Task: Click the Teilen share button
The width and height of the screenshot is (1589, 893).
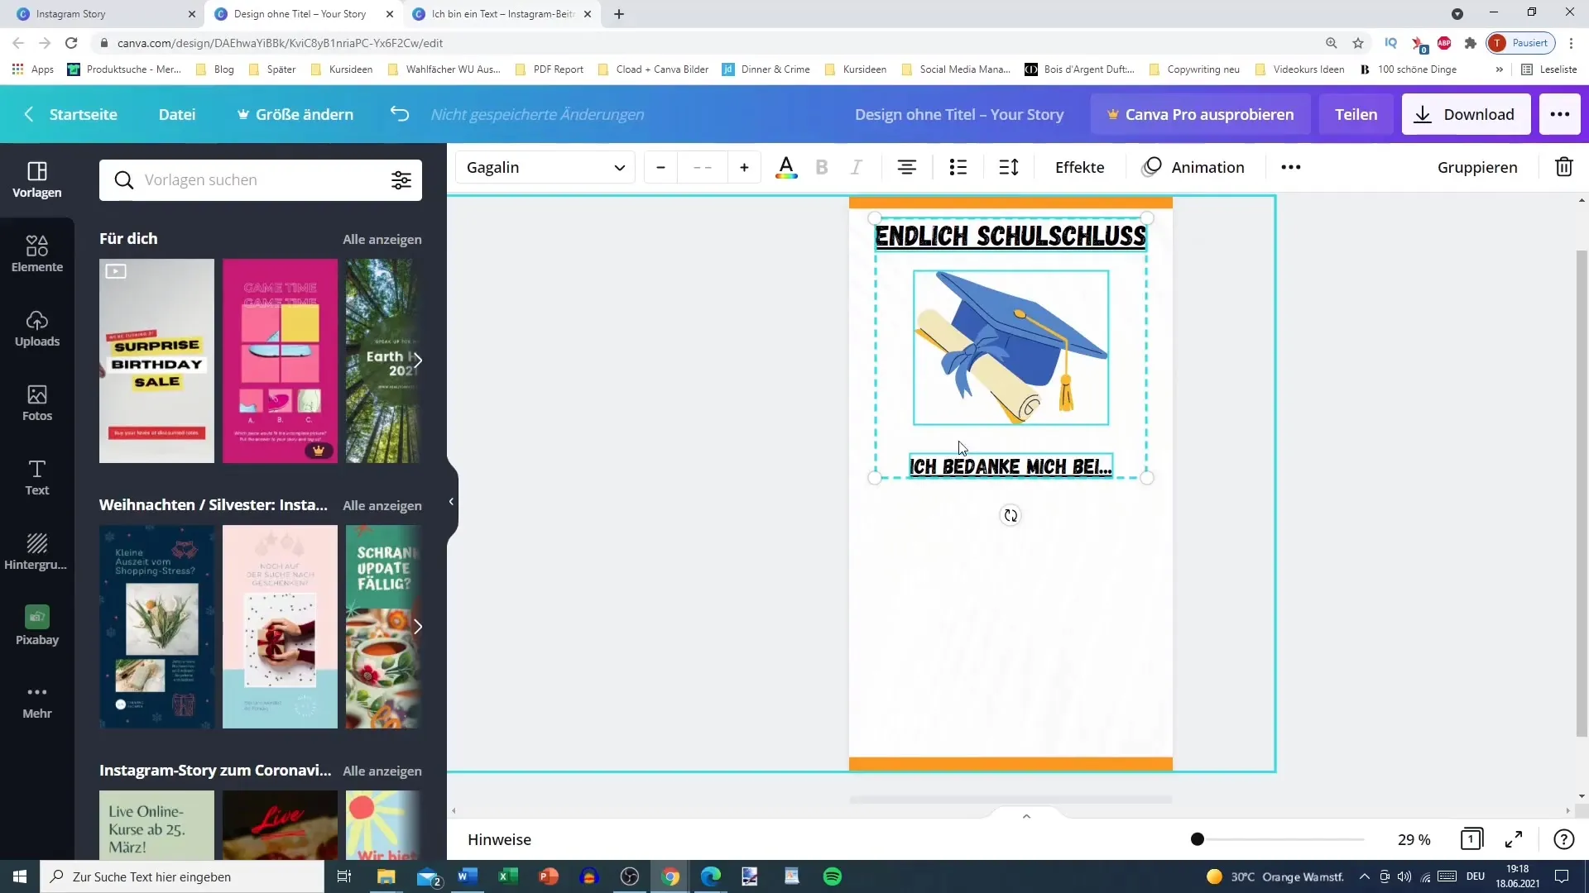Action: coord(1356,114)
